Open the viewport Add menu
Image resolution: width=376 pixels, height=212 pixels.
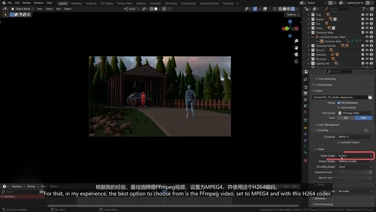(x=58, y=9)
